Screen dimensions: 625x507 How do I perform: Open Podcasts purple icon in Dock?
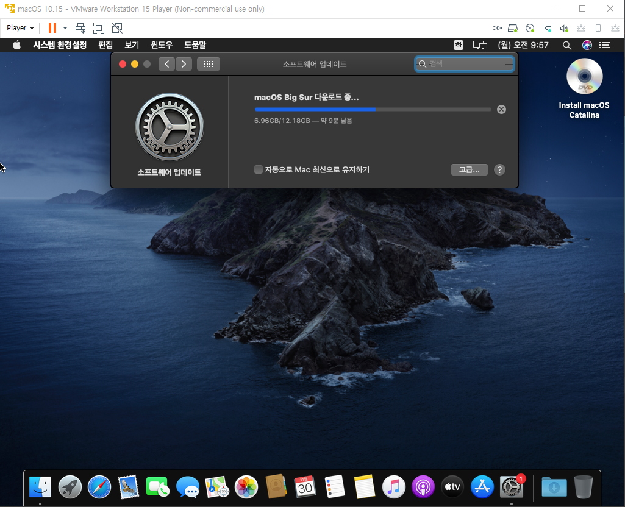click(x=423, y=487)
